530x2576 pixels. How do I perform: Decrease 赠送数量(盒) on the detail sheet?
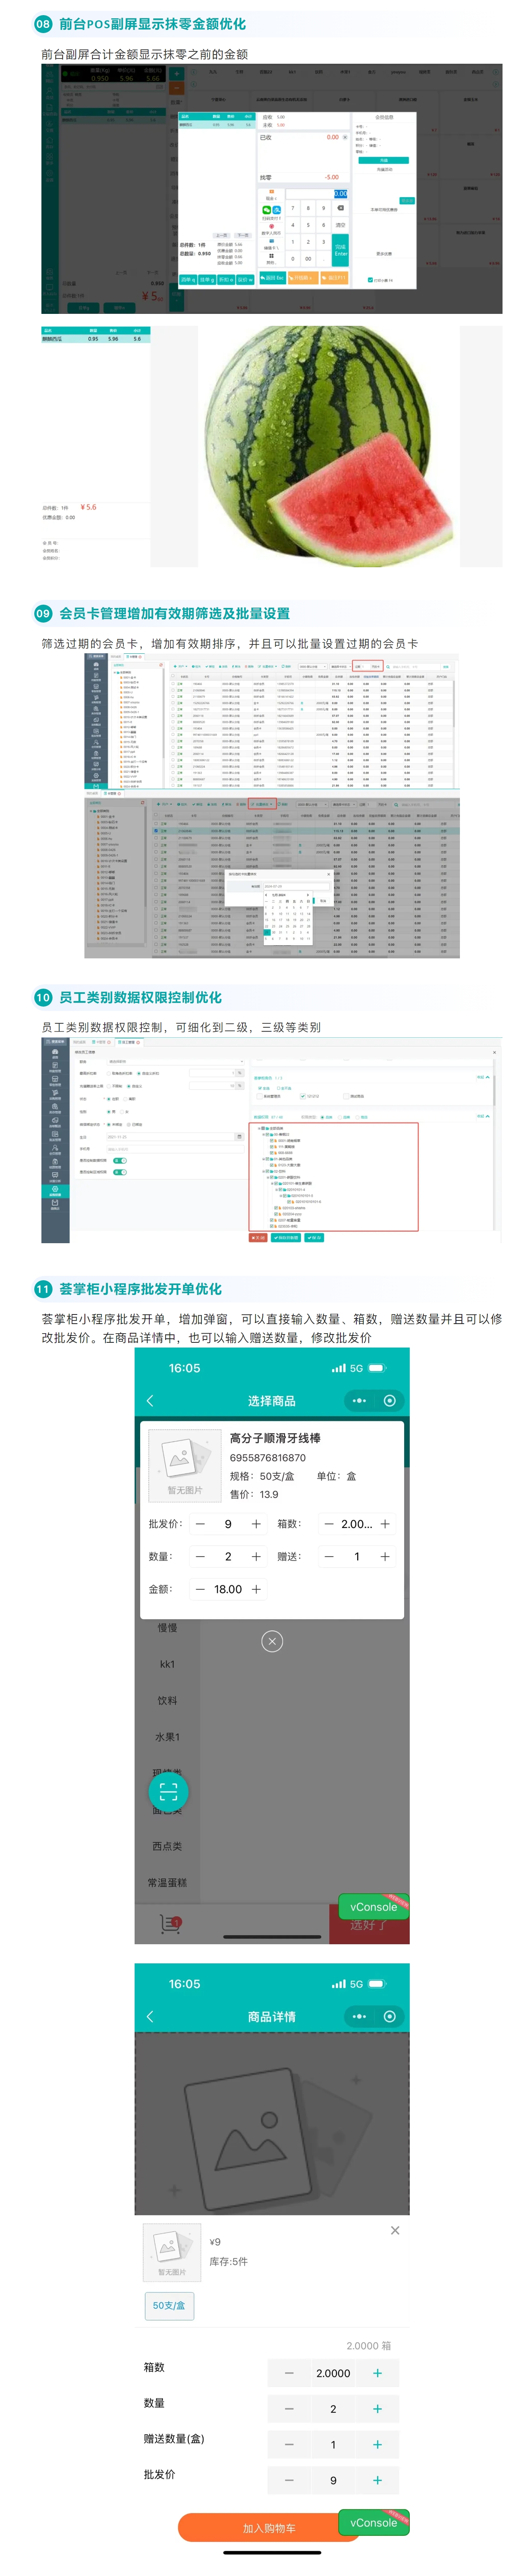289,2444
